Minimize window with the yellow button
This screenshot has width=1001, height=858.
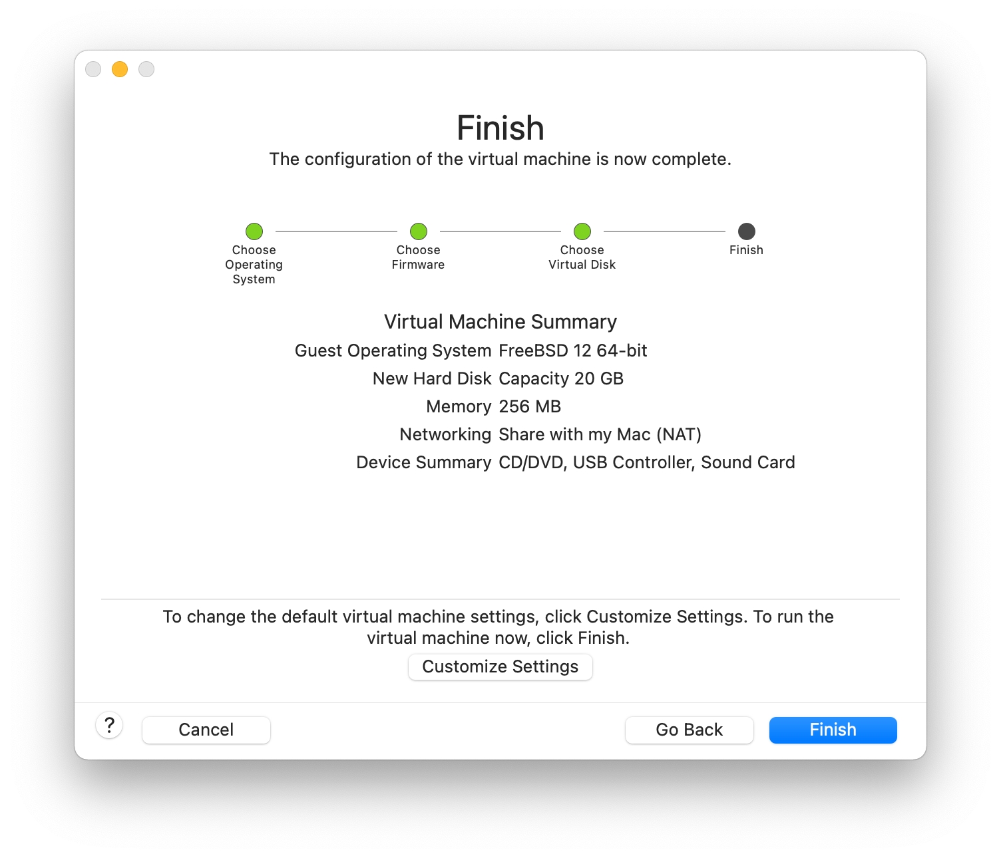120,69
